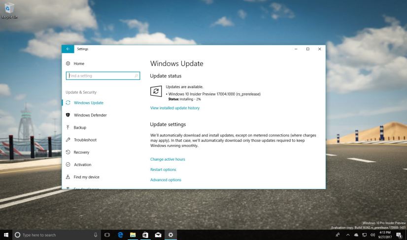Open Windows Defender settings

(90, 115)
